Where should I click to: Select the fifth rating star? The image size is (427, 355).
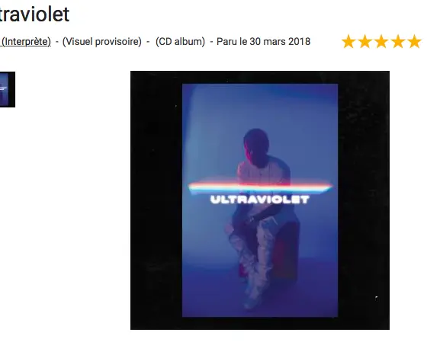pos(415,42)
